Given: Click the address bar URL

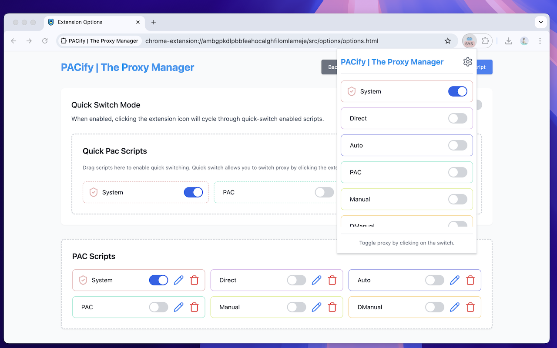Looking at the screenshot, I should point(262,41).
